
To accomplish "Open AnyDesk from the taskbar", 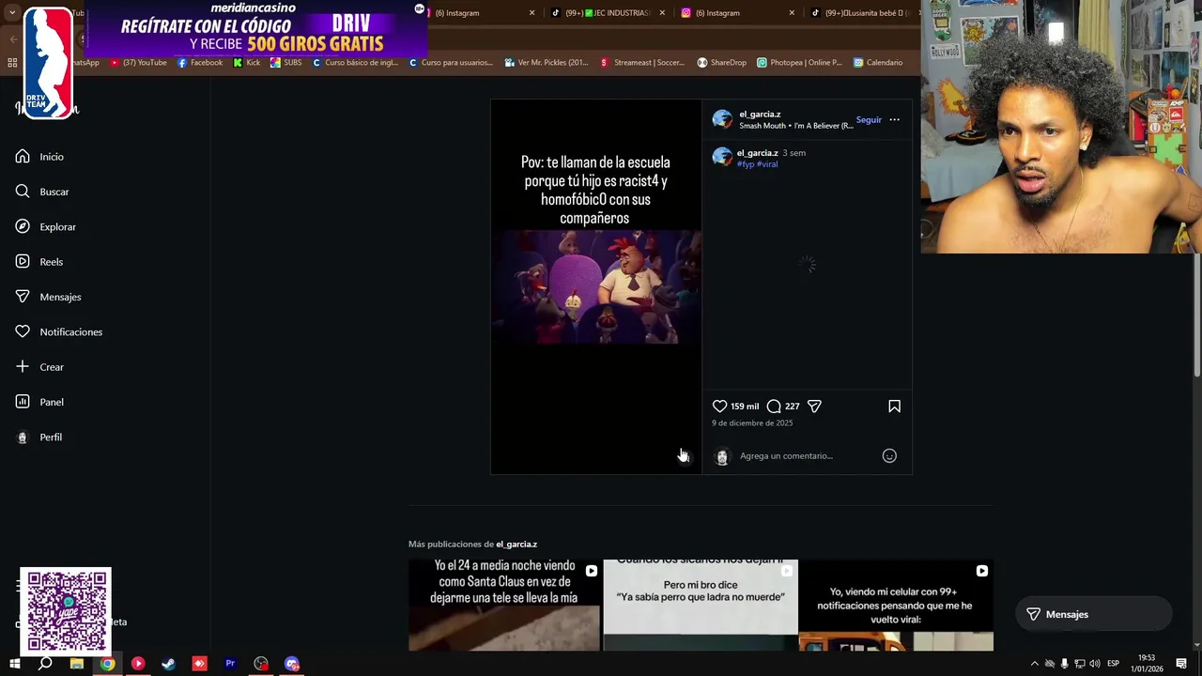I will point(199,664).
